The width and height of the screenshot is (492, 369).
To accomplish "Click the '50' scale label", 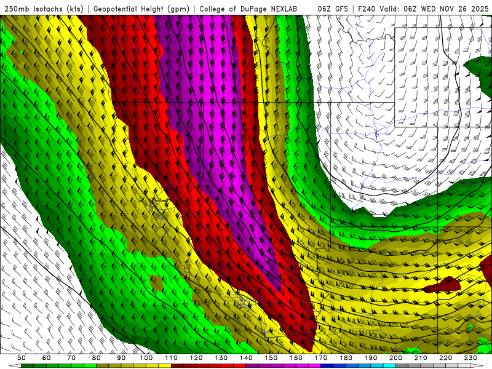I will click(22, 358).
